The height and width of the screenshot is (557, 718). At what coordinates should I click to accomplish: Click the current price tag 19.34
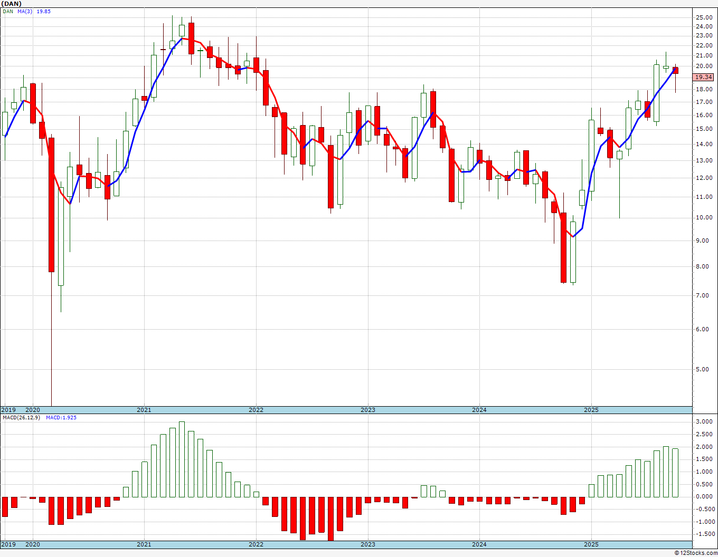[703, 77]
